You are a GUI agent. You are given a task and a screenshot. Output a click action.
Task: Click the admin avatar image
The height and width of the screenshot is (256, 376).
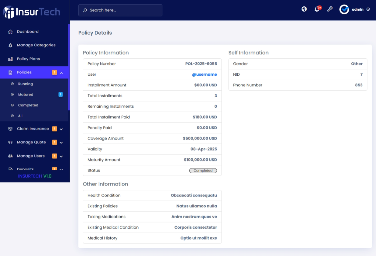[344, 9]
